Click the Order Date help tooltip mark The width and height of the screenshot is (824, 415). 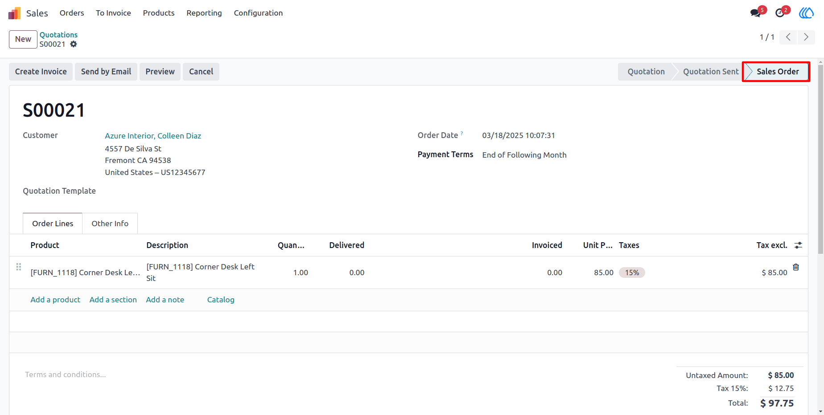tap(462, 133)
